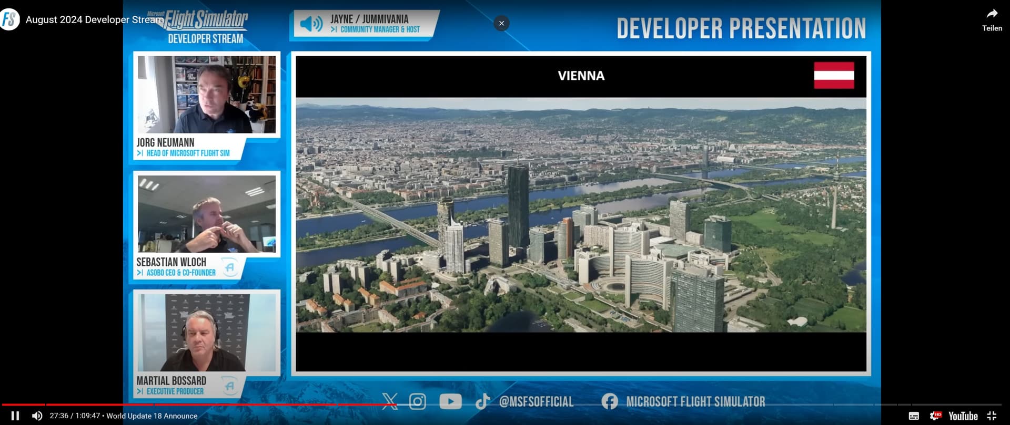
Task: Click the SEBASTIAN WLOCH name label
Action: (x=171, y=262)
